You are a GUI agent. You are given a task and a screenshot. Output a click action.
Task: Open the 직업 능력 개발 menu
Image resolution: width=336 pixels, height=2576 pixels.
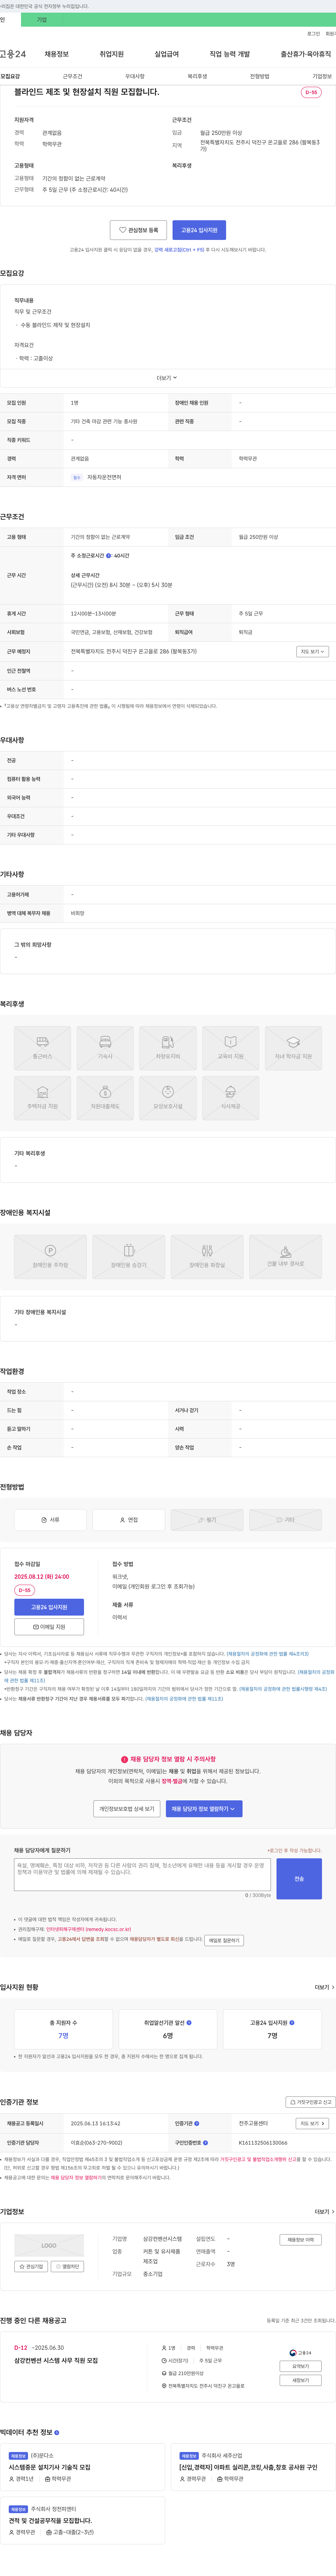(x=229, y=54)
